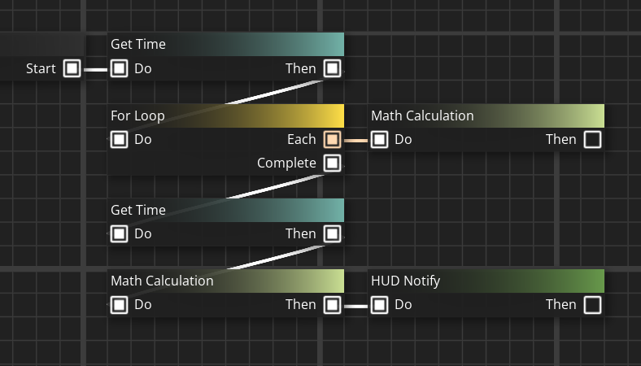The image size is (641, 366).
Task: Select the For Loop node header
Action: [x=225, y=115]
